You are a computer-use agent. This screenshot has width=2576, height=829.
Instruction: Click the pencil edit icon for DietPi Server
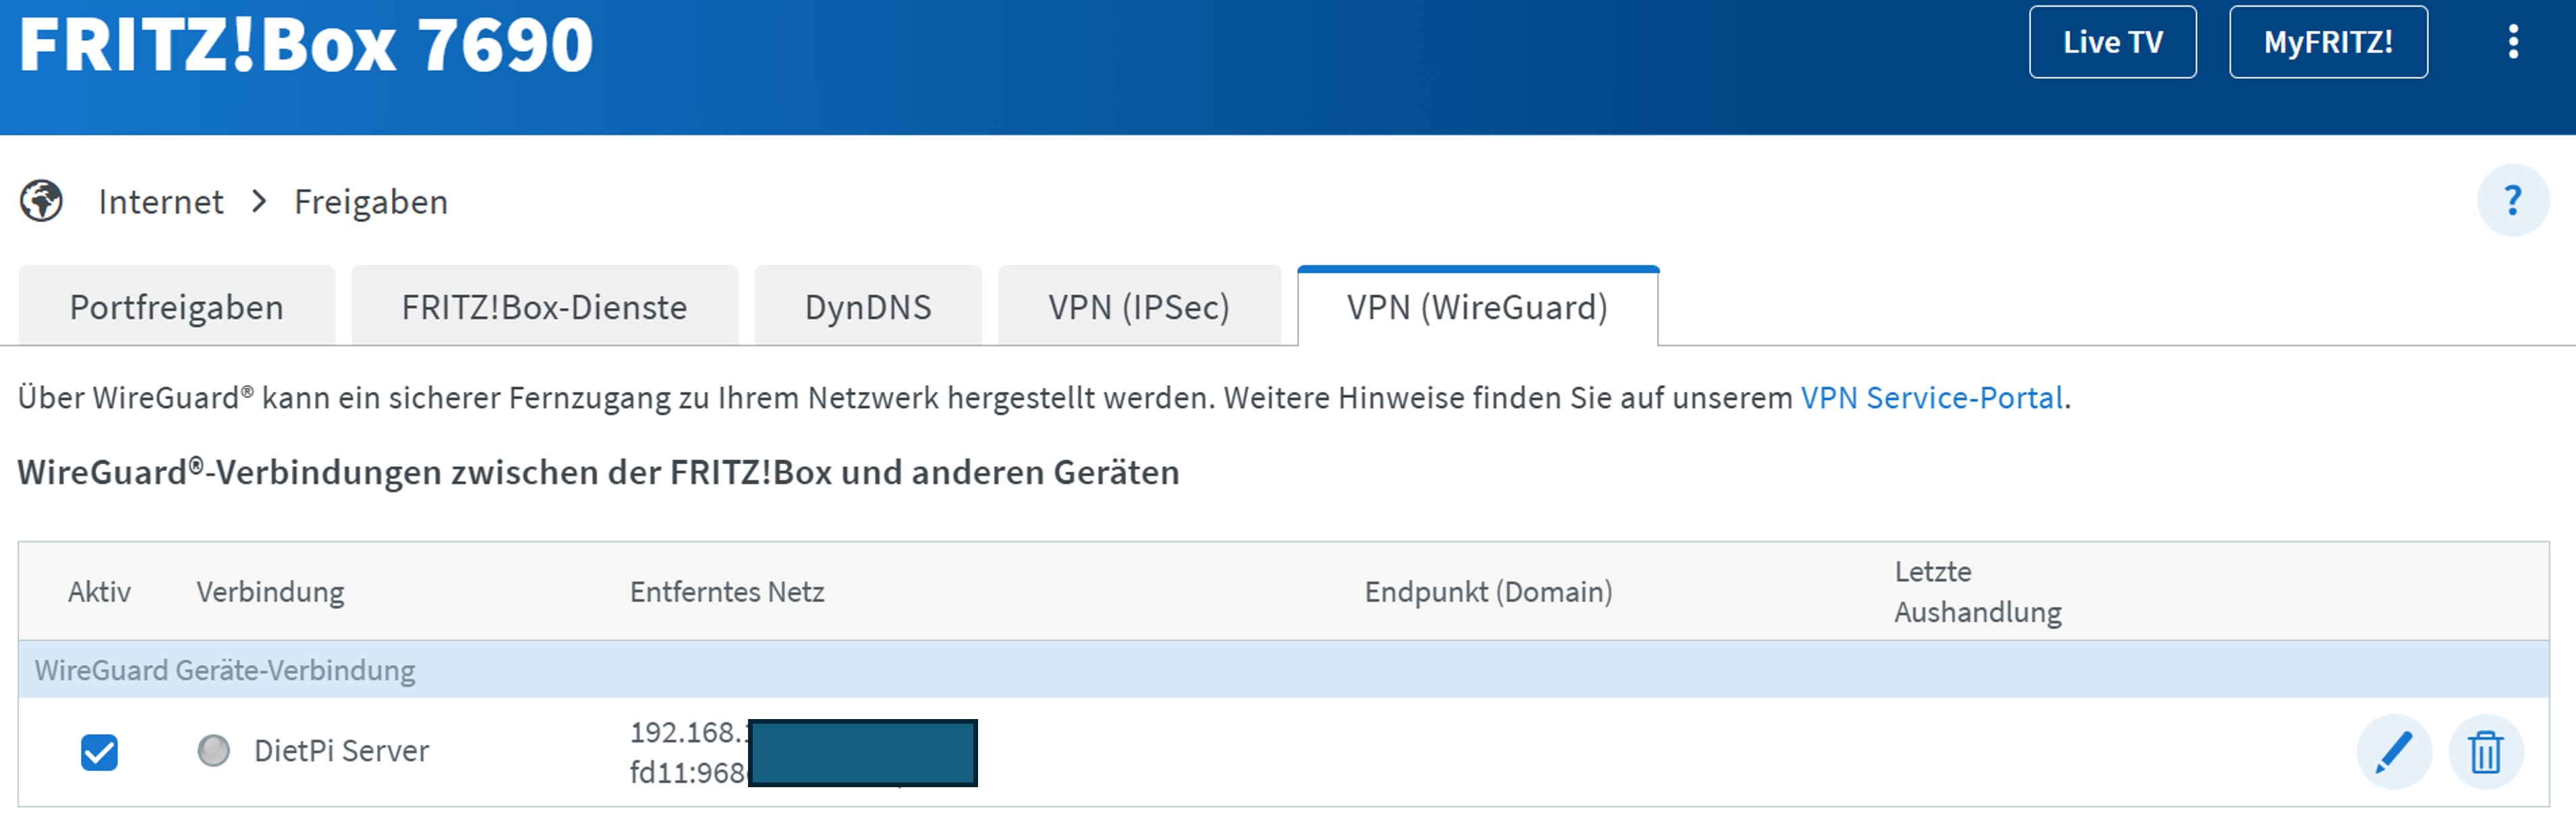(x=2393, y=752)
